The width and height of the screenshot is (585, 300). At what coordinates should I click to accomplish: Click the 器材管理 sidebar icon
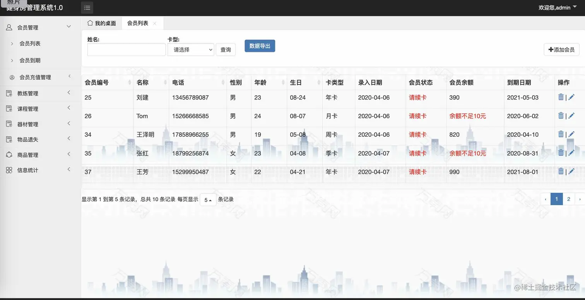(x=9, y=124)
